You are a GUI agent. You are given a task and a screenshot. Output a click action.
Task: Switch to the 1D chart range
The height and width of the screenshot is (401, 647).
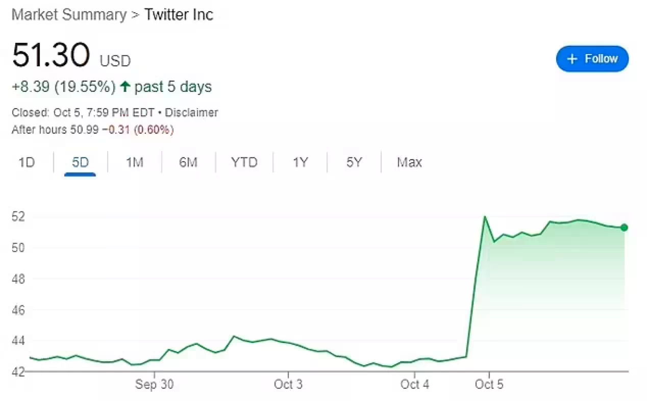click(x=27, y=163)
